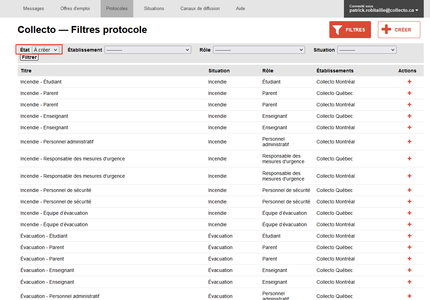Click the Titre column header

[26, 71]
